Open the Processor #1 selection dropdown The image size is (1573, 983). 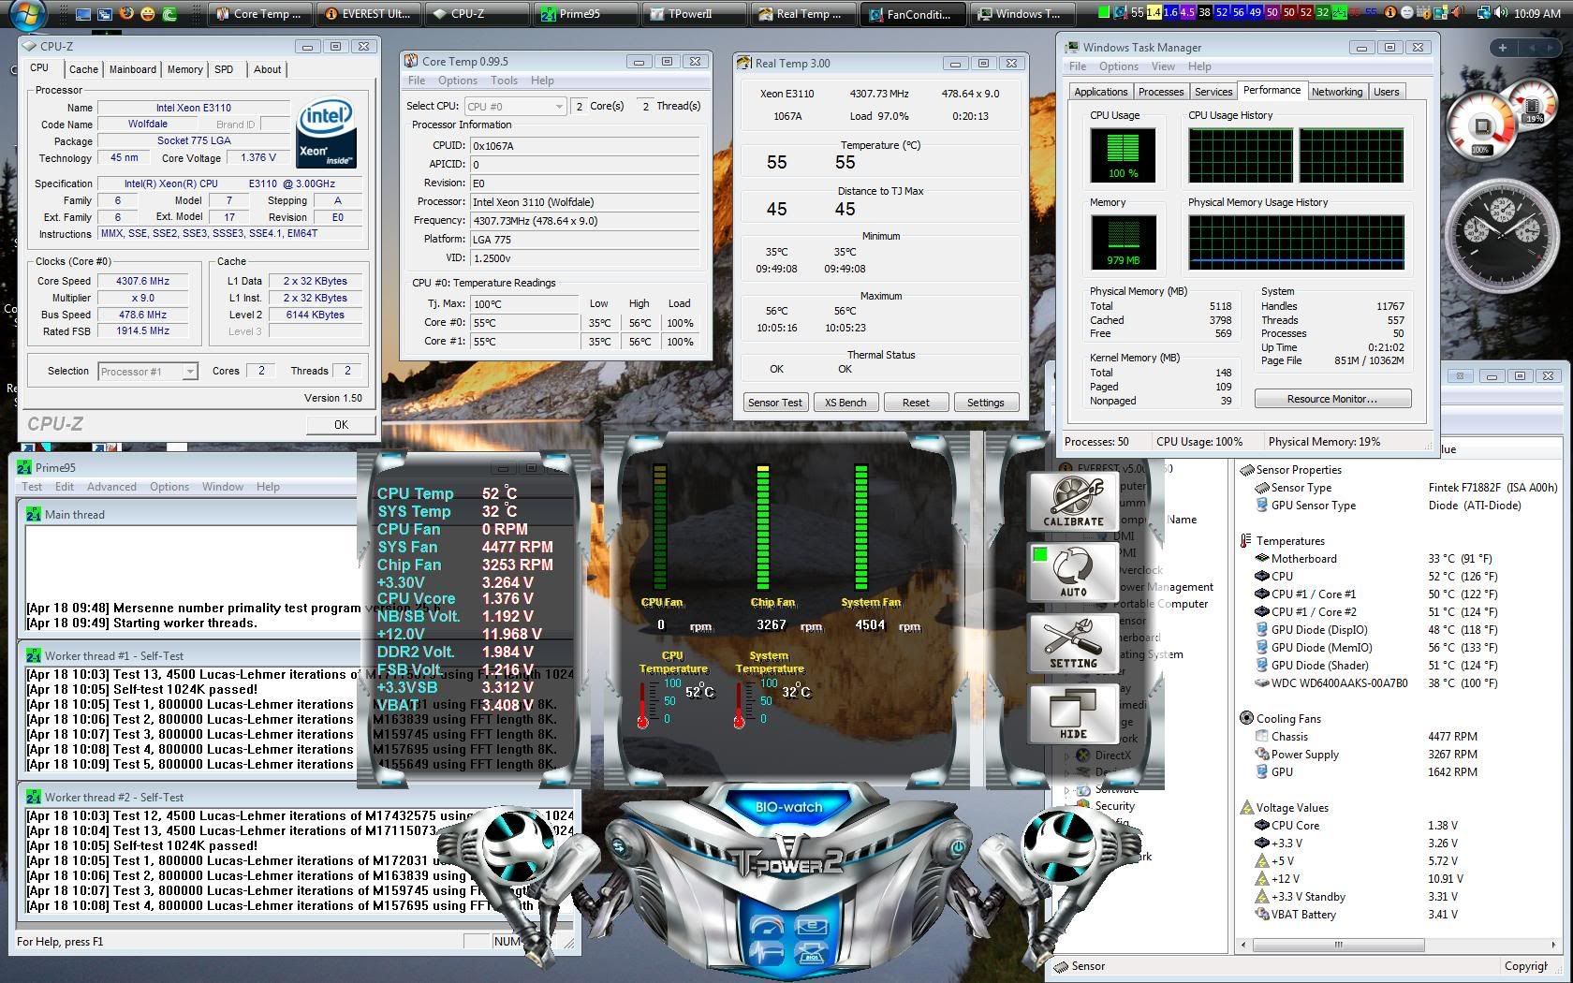click(x=148, y=372)
